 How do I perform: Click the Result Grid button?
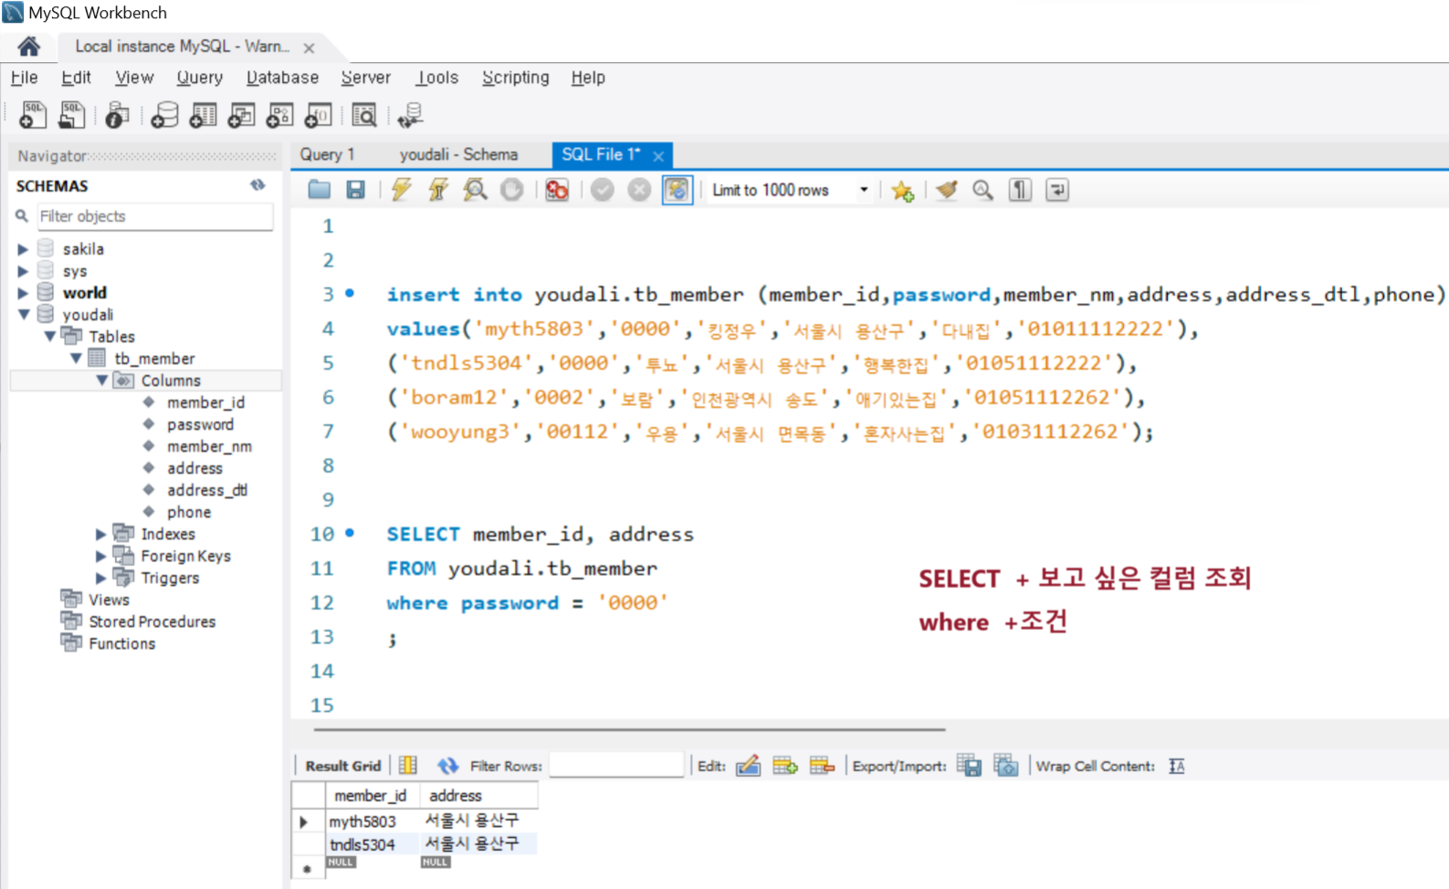(x=342, y=766)
